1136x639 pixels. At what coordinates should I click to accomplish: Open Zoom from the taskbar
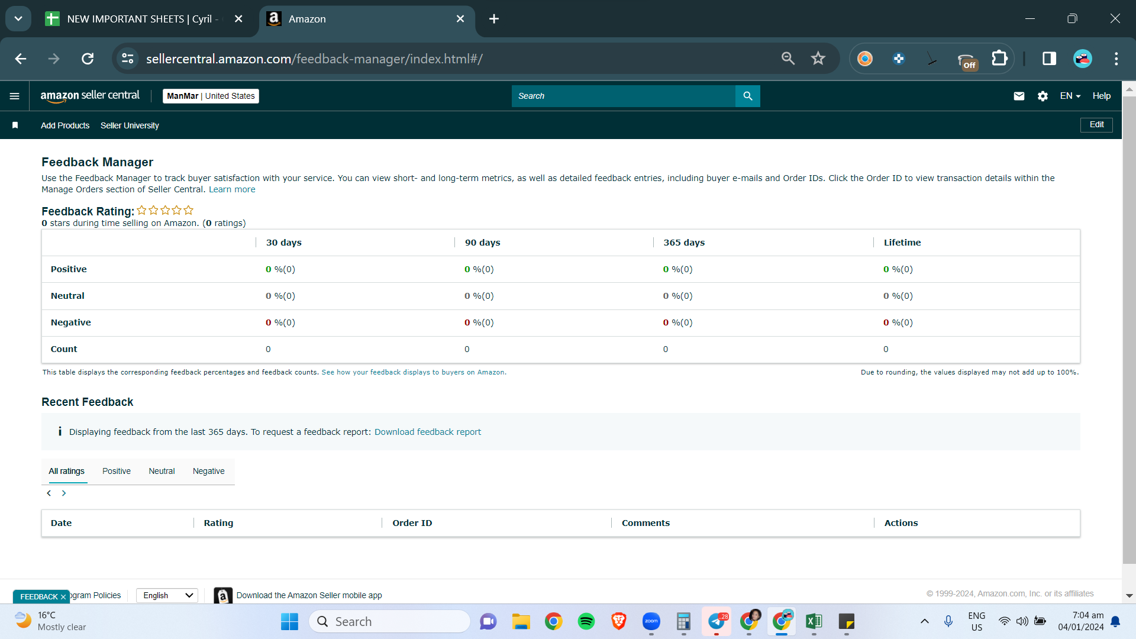[x=651, y=621]
